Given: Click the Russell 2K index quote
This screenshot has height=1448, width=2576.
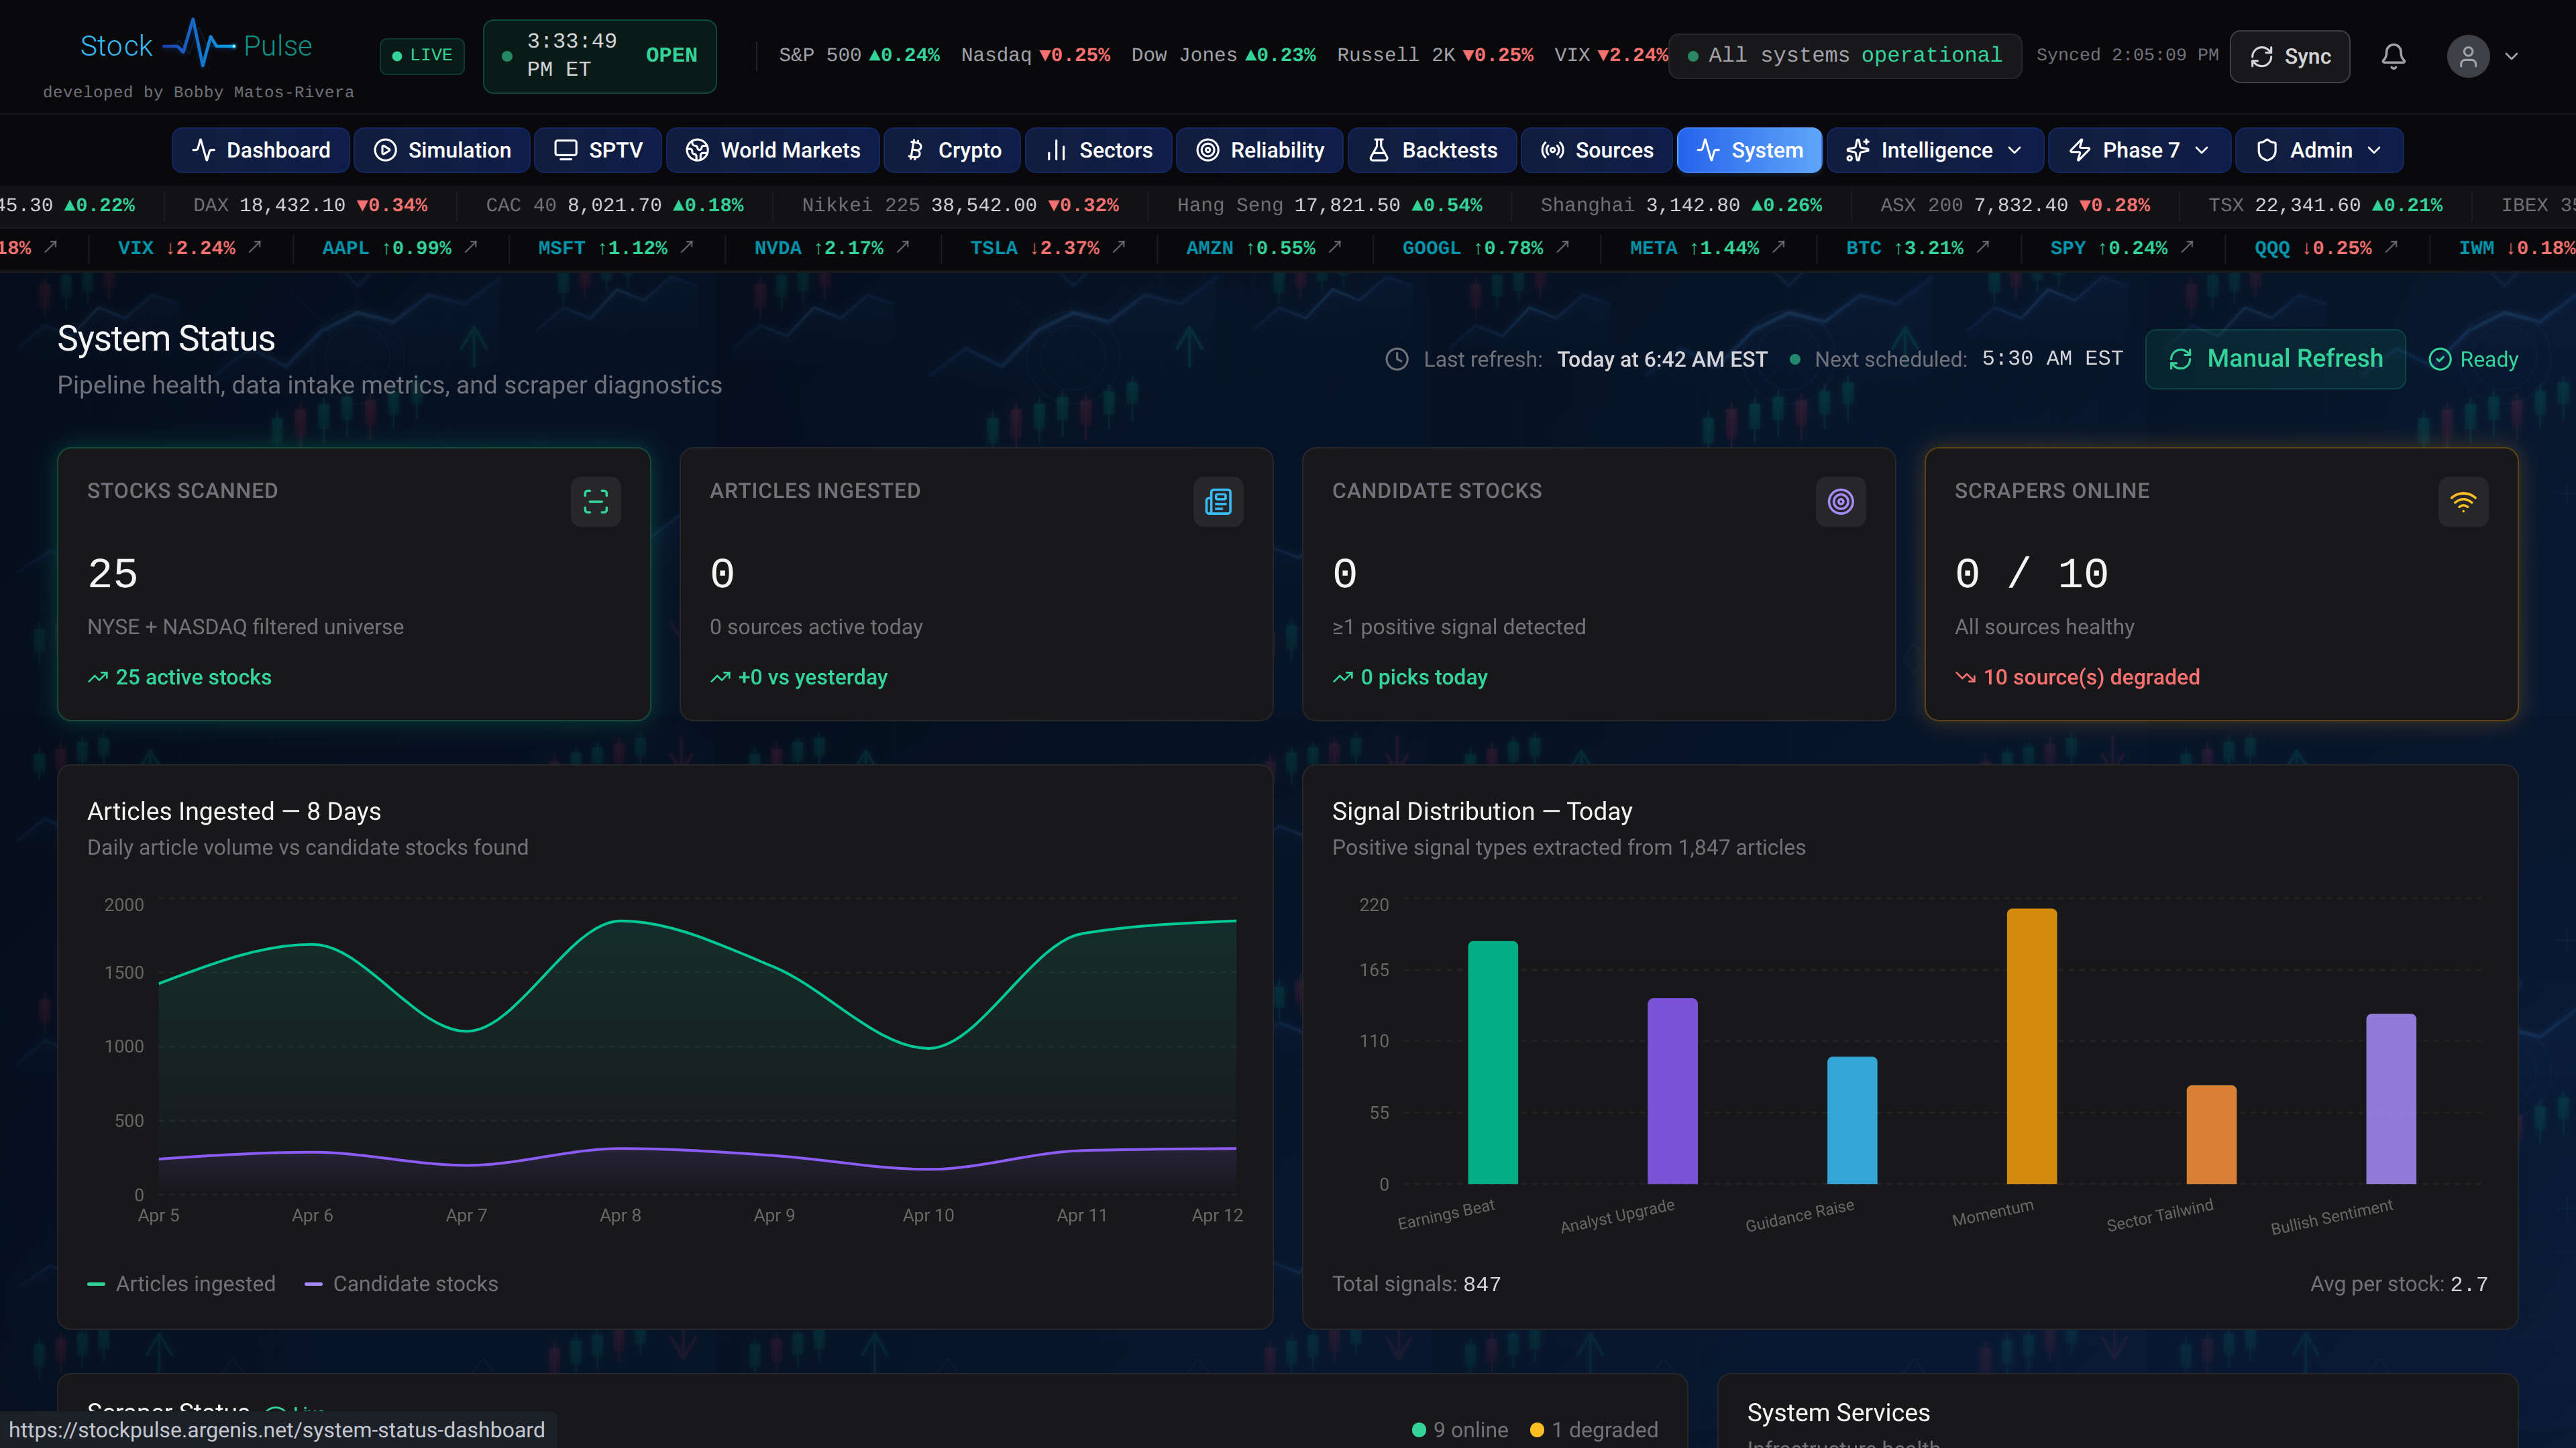Looking at the screenshot, I should pos(1435,55).
